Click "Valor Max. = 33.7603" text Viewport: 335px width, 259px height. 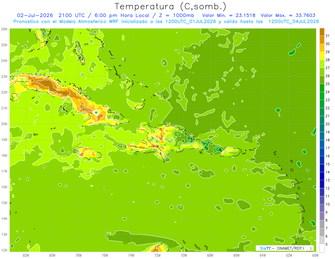(x=288, y=15)
